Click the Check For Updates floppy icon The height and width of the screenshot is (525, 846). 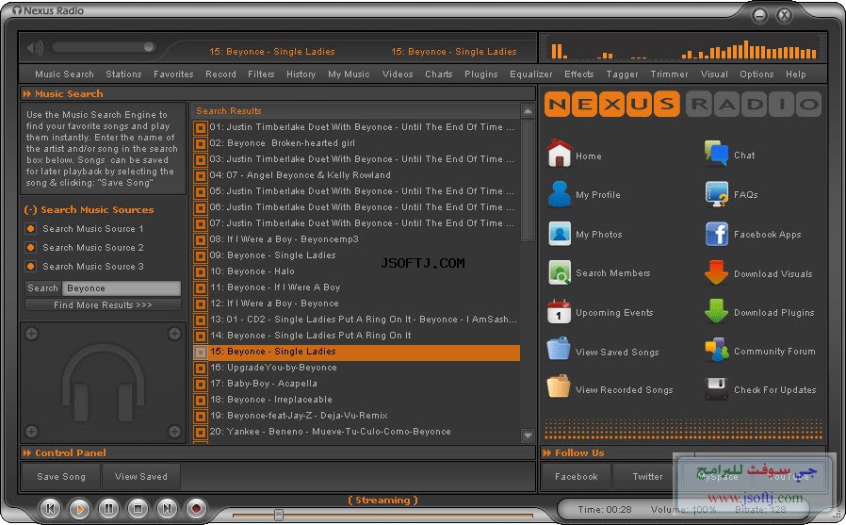[x=717, y=388]
